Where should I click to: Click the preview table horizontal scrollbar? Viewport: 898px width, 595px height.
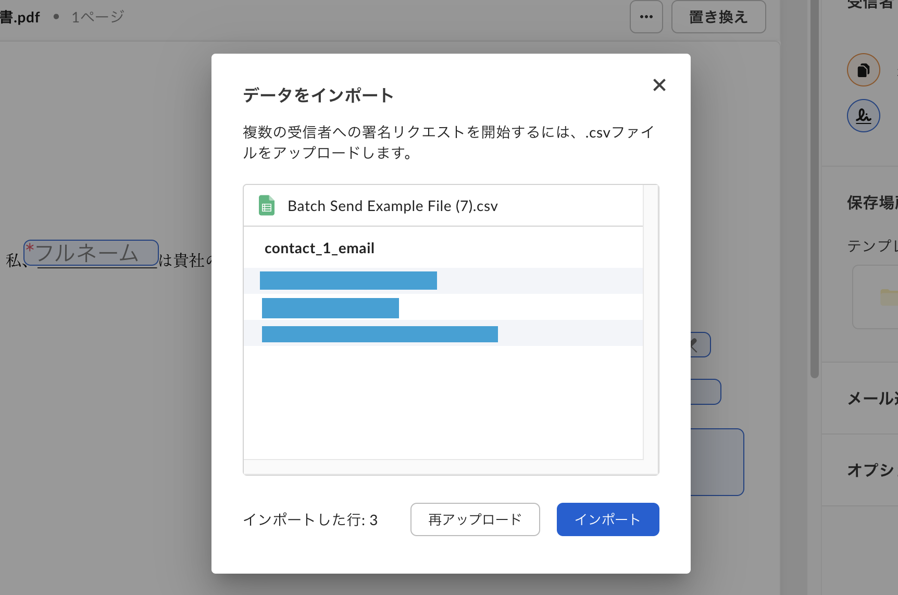(443, 467)
